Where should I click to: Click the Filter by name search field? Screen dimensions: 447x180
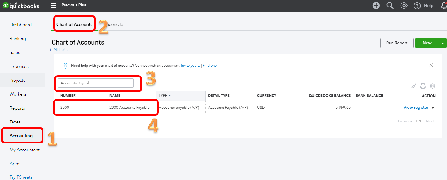pos(95,83)
